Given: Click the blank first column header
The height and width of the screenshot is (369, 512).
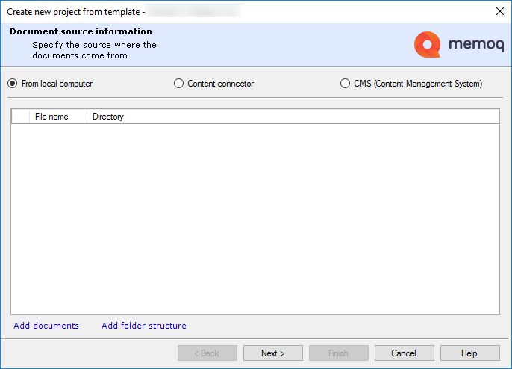Looking at the screenshot, I should (20, 117).
